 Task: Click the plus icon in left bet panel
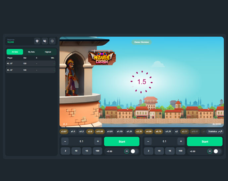click(98, 141)
